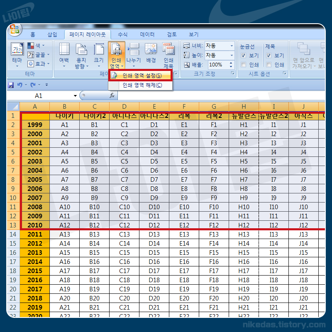Open the 높이 height dropdown
Image resolution: width=332 pixels, height=332 pixels.
click(232, 55)
